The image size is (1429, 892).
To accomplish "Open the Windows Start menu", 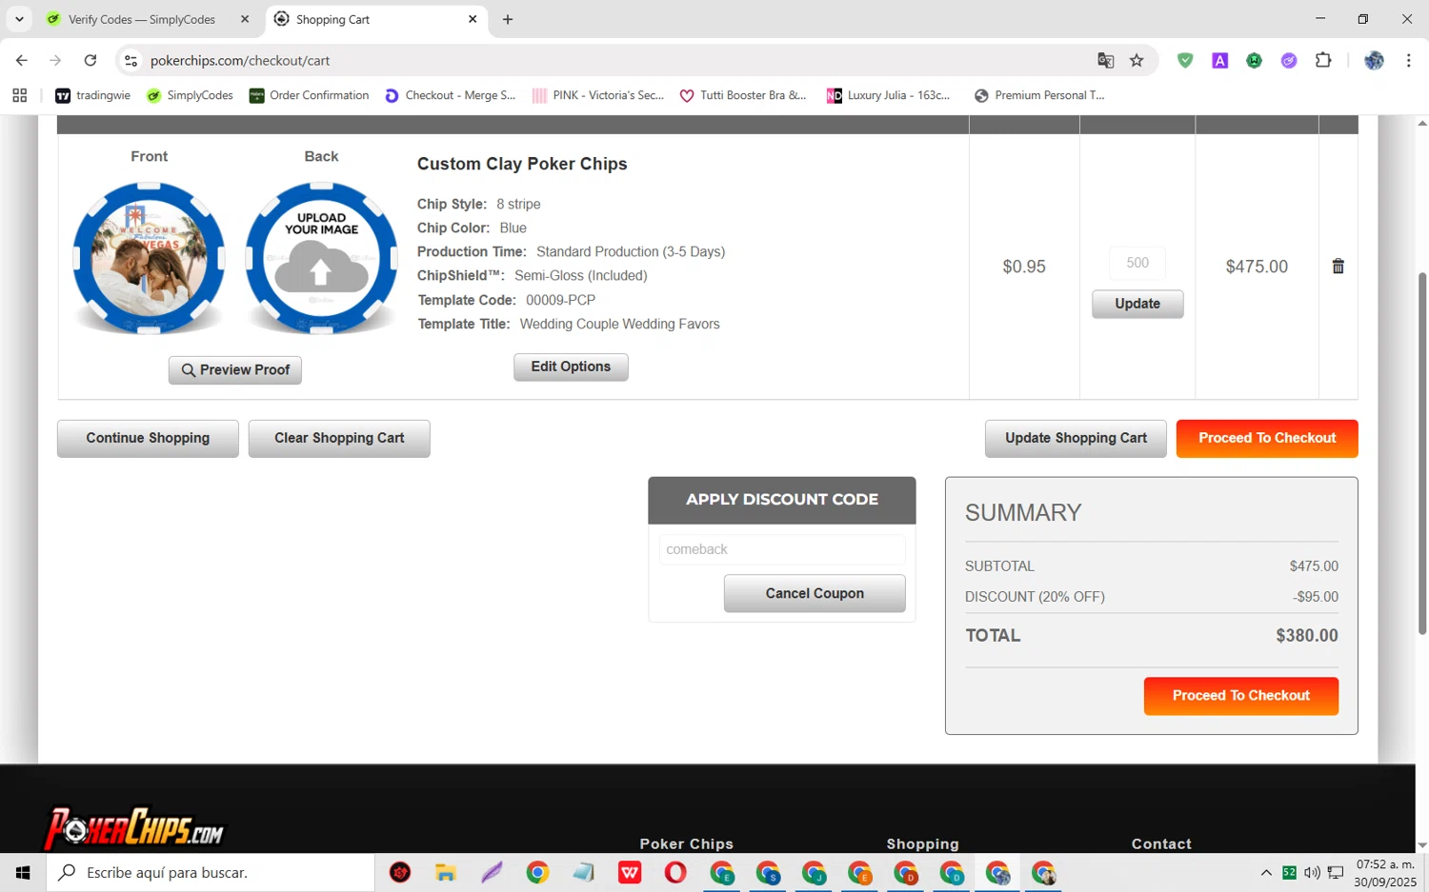I will click(x=23, y=873).
